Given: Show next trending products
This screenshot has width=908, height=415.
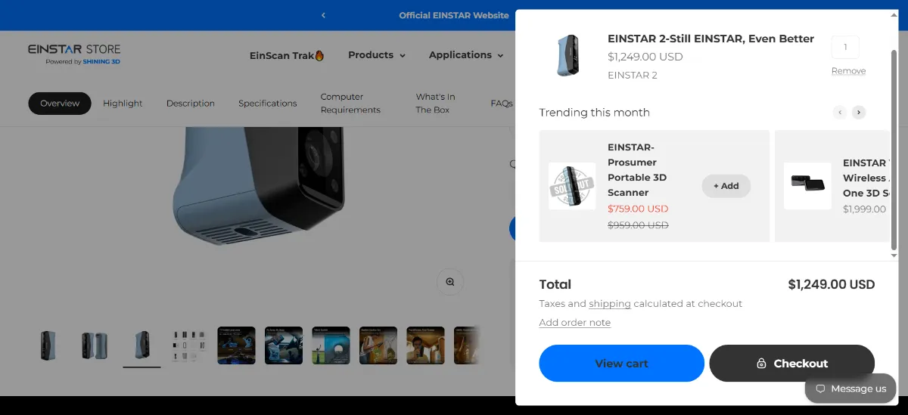Looking at the screenshot, I should click(x=859, y=113).
